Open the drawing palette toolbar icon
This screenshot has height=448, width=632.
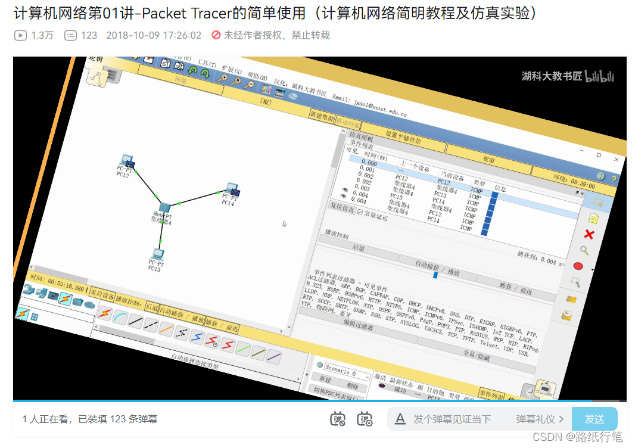tap(266, 88)
